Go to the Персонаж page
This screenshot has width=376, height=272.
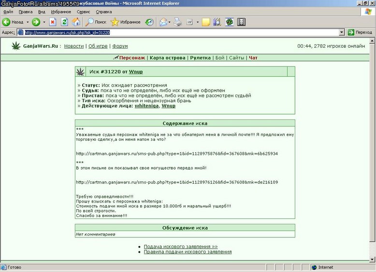coord(132,58)
